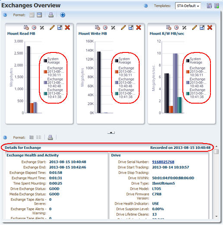Toggle percent icon in Mount R/W MB/sec pane
The width and height of the screenshot is (223, 225).
(184, 28)
